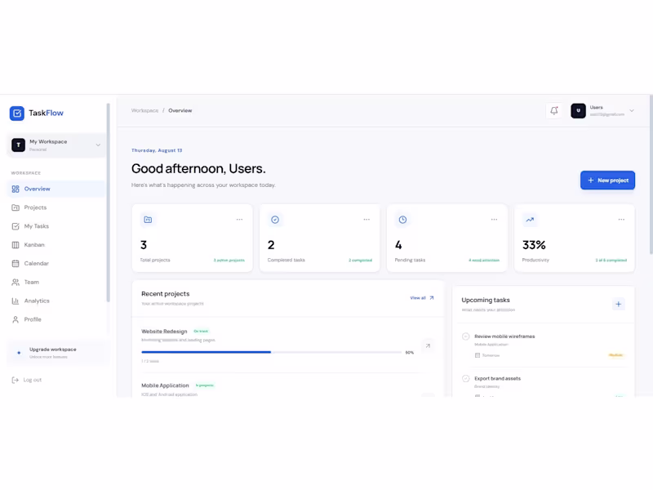Toggle the Export brand assets task circle
The width and height of the screenshot is (653, 490).
click(x=465, y=378)
